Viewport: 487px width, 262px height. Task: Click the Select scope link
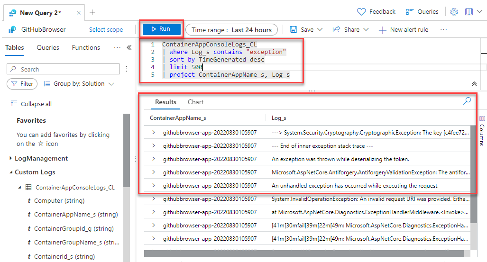106,29
